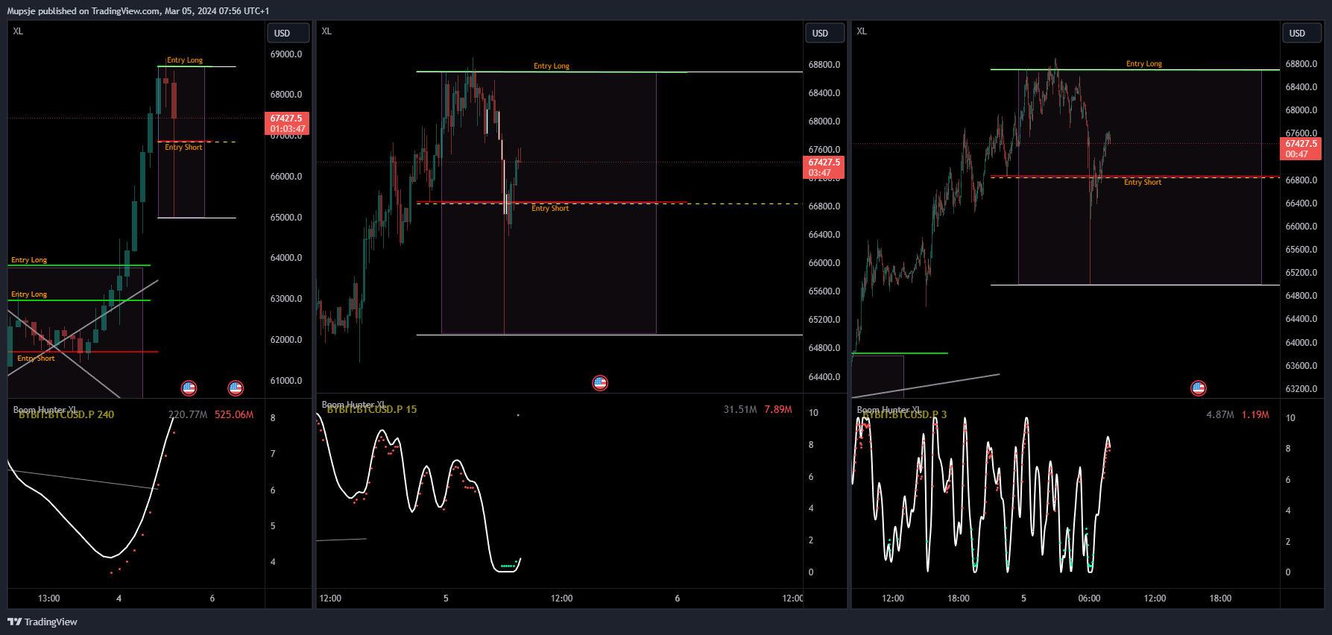Image resolution: width=1332 pixels, height=635 pixels.
Task: Open the US flag economic event in the 3-minute chart
Action: pos(1199,388)
